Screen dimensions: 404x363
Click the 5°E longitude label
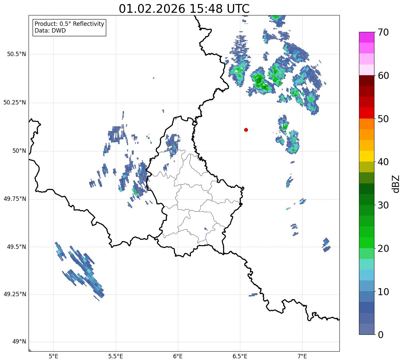[x=53, y=356]
